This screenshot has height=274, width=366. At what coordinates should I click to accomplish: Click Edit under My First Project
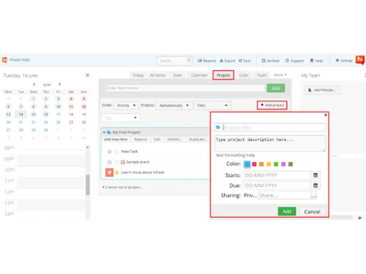[157, 140]
